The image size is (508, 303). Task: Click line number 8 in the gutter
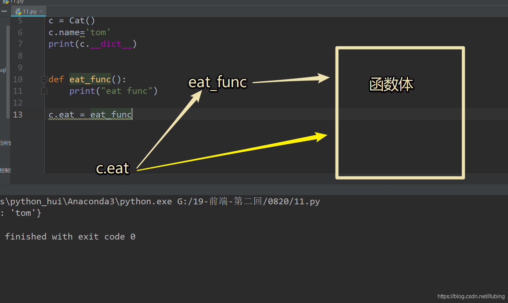point(20,56)
